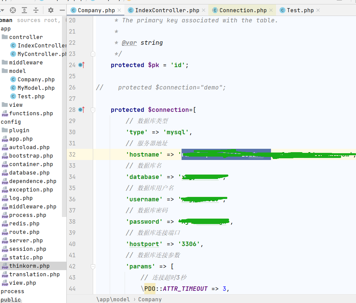The height and width of the screenshot is (303, 356).
Task: Click the '3306' hostport value
Action: [x=189, y=244]
